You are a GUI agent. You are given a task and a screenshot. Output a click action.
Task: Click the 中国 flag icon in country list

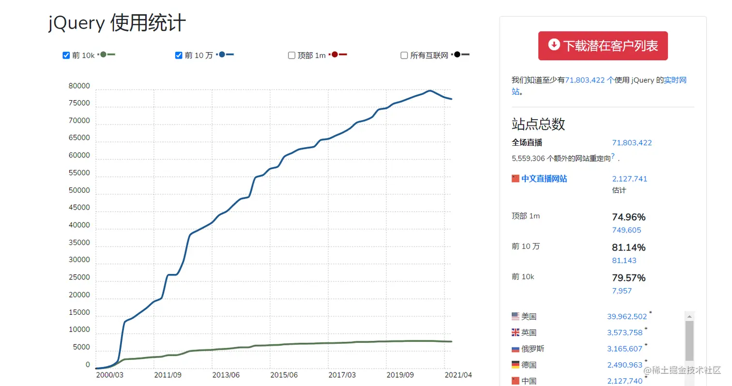point(516,381)
